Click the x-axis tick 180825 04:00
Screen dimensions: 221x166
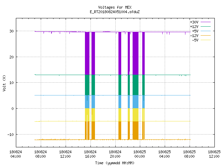pos(164,154)
